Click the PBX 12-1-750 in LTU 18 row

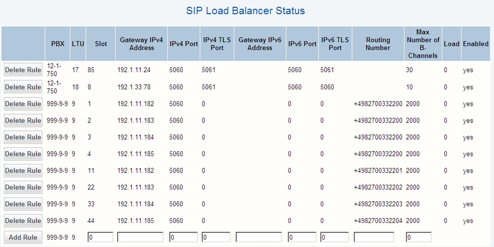[x=54, y=87]
